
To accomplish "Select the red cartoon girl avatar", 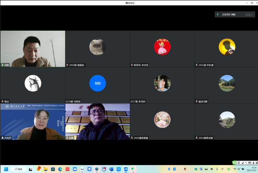I will point(162,47).
